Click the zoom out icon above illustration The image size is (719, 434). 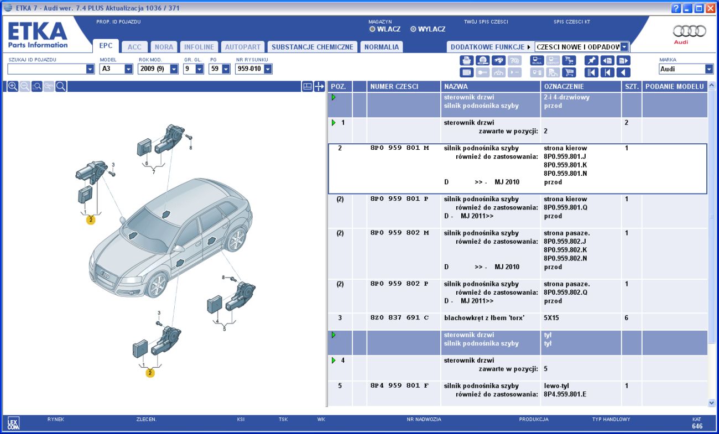point(25,86)
